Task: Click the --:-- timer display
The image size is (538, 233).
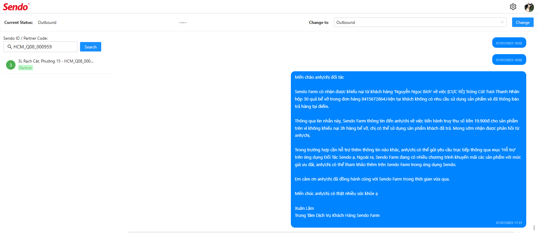Action: pos(183,23)
